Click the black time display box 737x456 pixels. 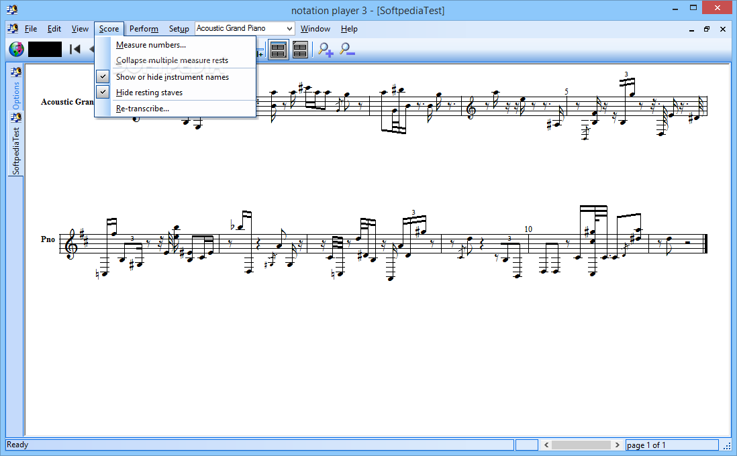45,50
